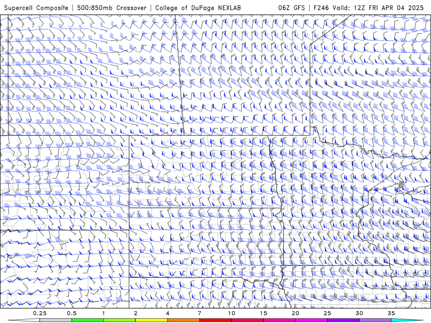Screen dimensions: 431x323
Task: Select the crimson 10–15 colorbar segment
Action: [247, 320]
